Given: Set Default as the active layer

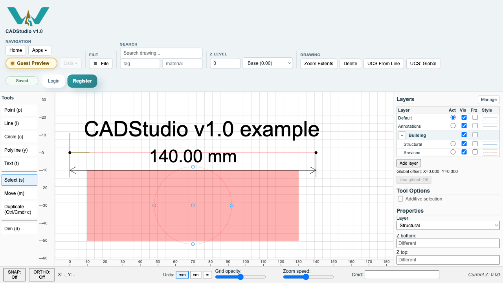Looking at the screenshot, I should [x=453, y=118].
